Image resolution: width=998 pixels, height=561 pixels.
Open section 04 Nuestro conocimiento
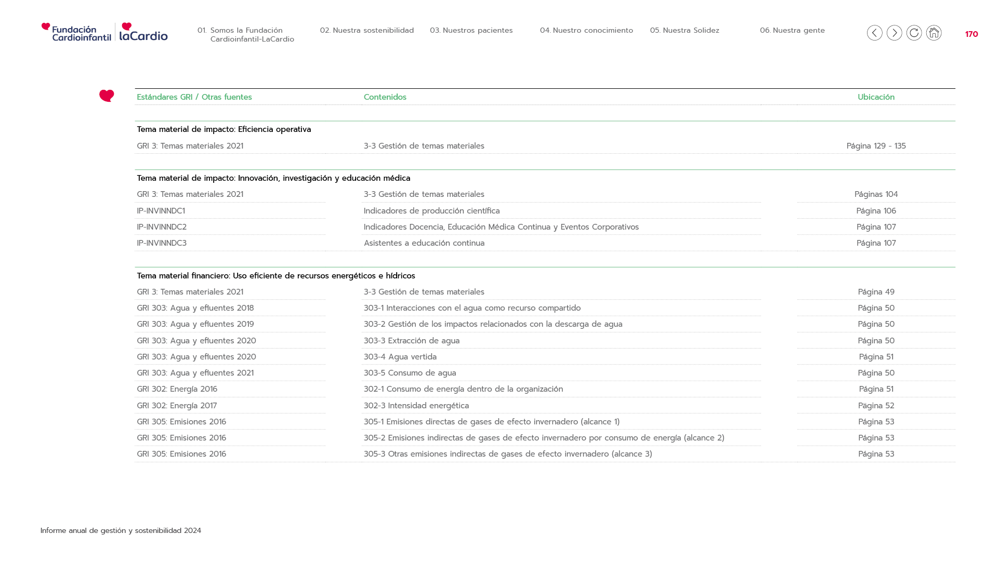click(586, 30)
